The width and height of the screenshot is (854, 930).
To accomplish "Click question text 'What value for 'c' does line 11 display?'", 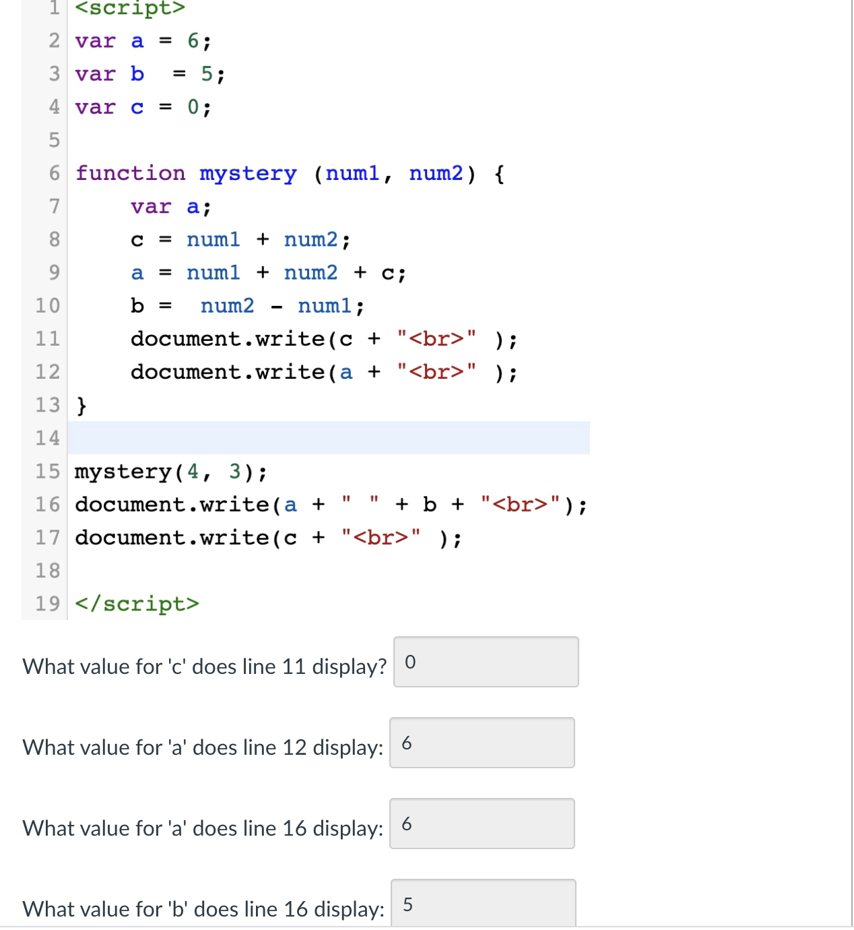I will tap(205, 666).
